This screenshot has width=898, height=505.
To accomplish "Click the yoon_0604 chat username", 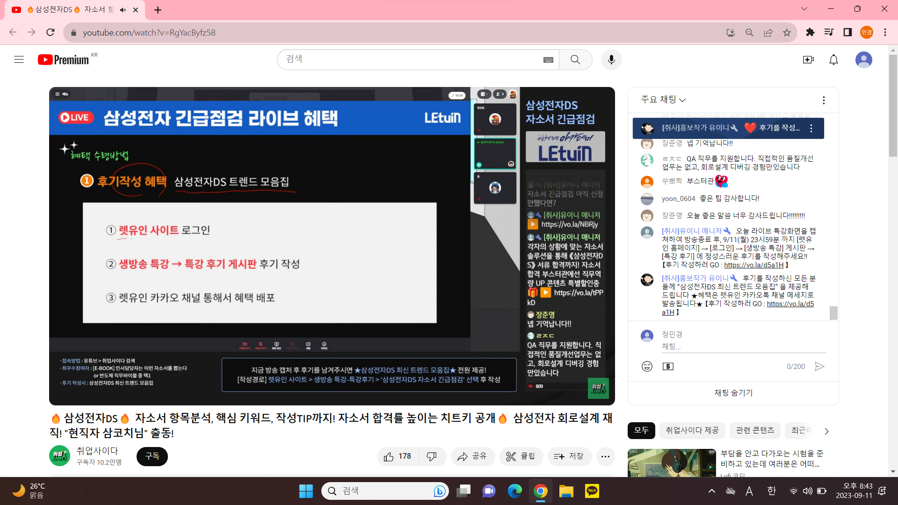I will (678, 199).
